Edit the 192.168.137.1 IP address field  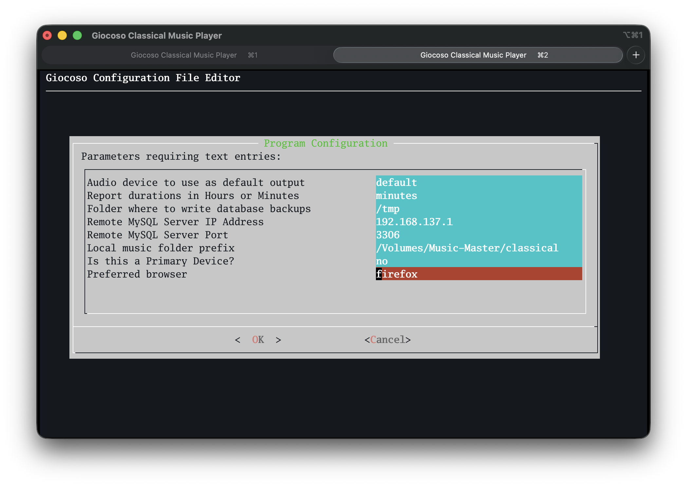(478, 222)
